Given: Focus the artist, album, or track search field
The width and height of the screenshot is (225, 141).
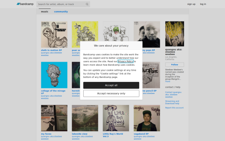Looking at the screenshot, I should pyautogui.click(x=63, y=4).
